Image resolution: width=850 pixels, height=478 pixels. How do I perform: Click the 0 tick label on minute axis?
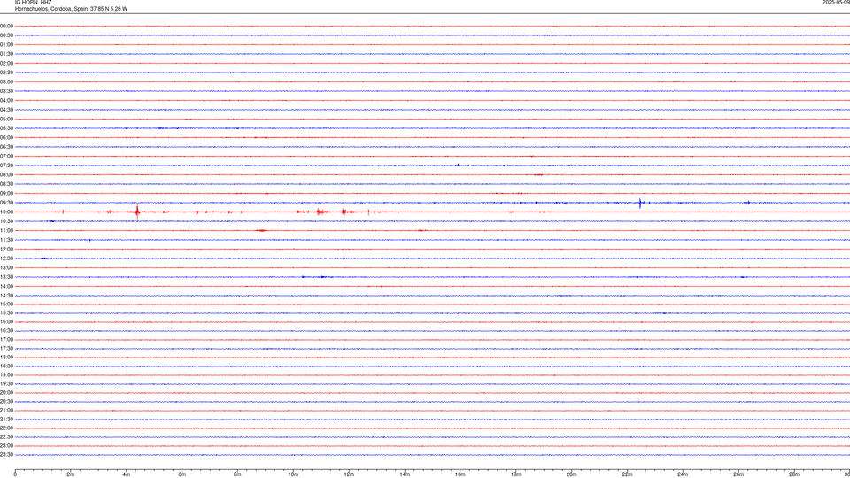[15, 474]
